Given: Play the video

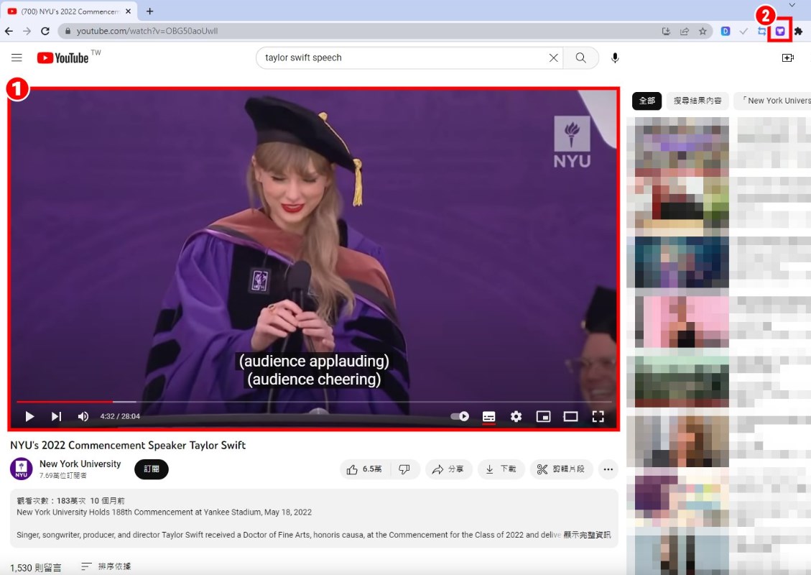Looking at the screenshot, I should (x=29, y=416).
